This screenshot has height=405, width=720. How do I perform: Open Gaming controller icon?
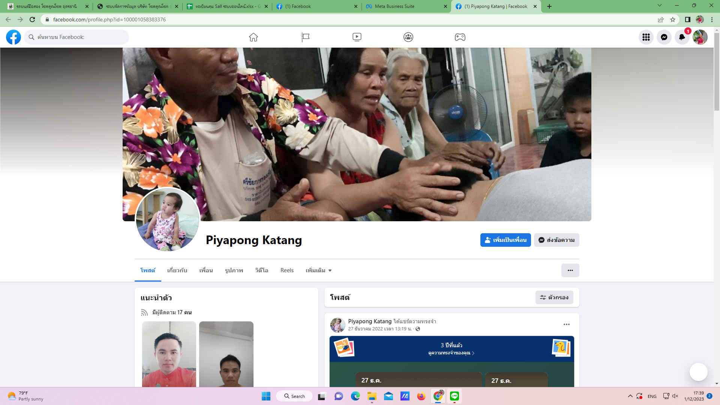(460, 37)
